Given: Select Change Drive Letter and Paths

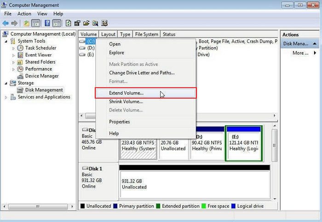Looking at the screenshot, I should [x=142, y=73].
